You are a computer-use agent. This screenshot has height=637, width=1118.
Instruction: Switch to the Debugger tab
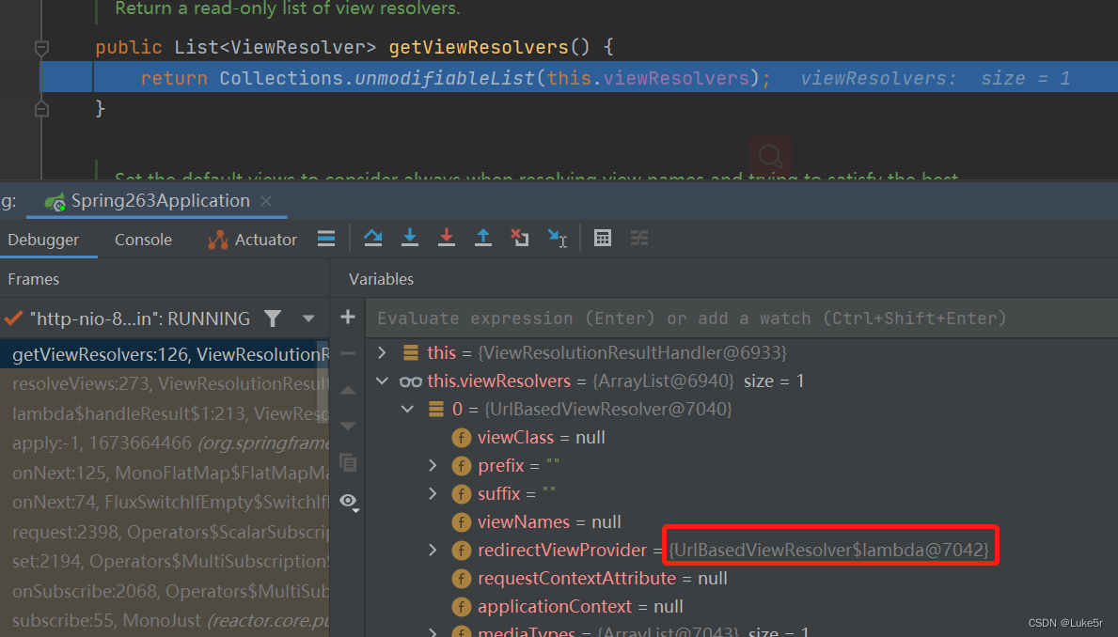(x=43, y=241)
